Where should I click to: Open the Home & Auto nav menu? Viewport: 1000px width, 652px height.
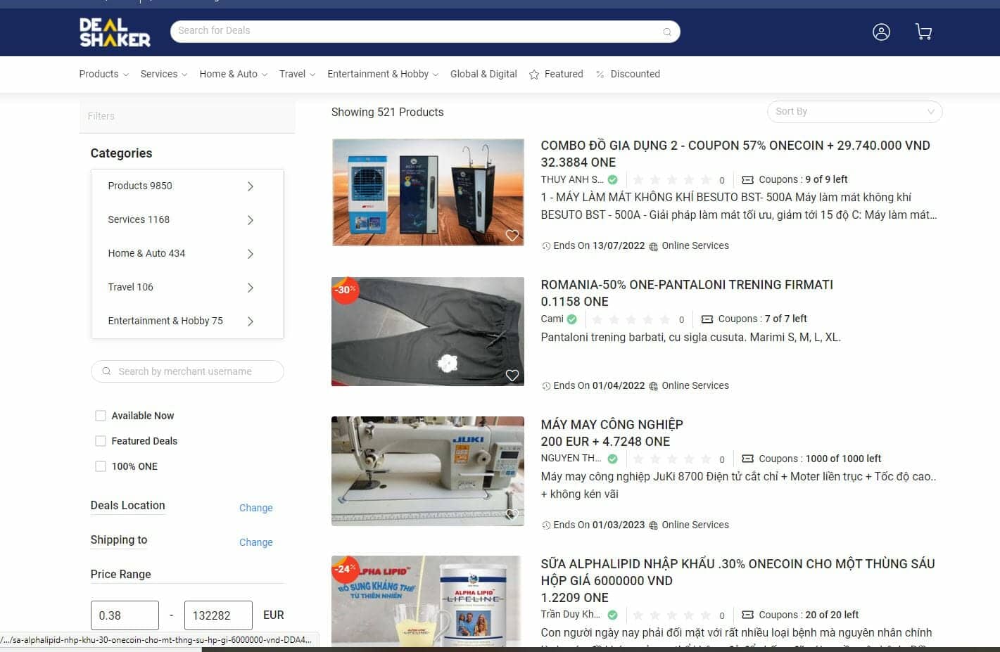232,74
